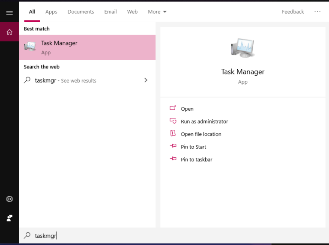This screenshot has width=329, height=245.
Task: Click the user account icon in sidebar
Action: coord(9,218)
